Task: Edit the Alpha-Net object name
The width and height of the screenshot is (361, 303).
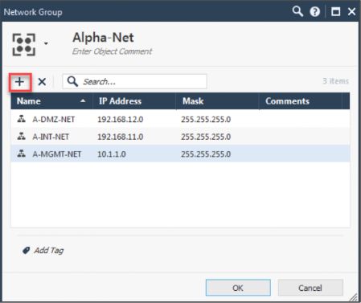Action: pyautogui.click(x=103, y=37)
